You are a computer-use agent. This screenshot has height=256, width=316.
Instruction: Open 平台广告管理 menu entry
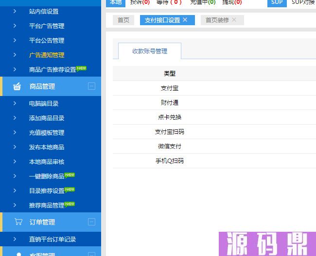tap(47, 26)
